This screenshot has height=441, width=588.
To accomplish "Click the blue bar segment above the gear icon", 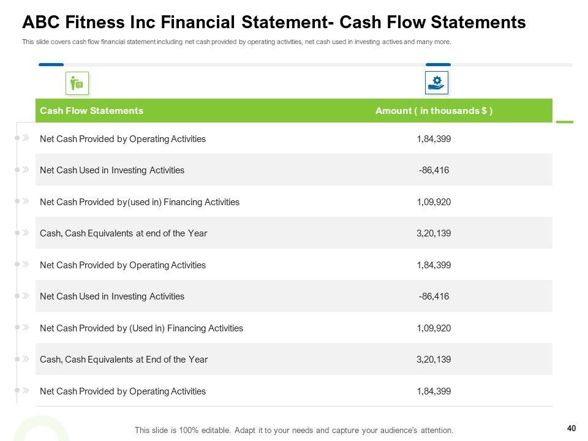I will coord(438,64).
